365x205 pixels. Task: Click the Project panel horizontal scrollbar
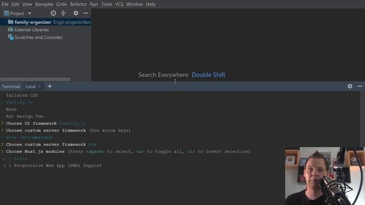point(35,79)
